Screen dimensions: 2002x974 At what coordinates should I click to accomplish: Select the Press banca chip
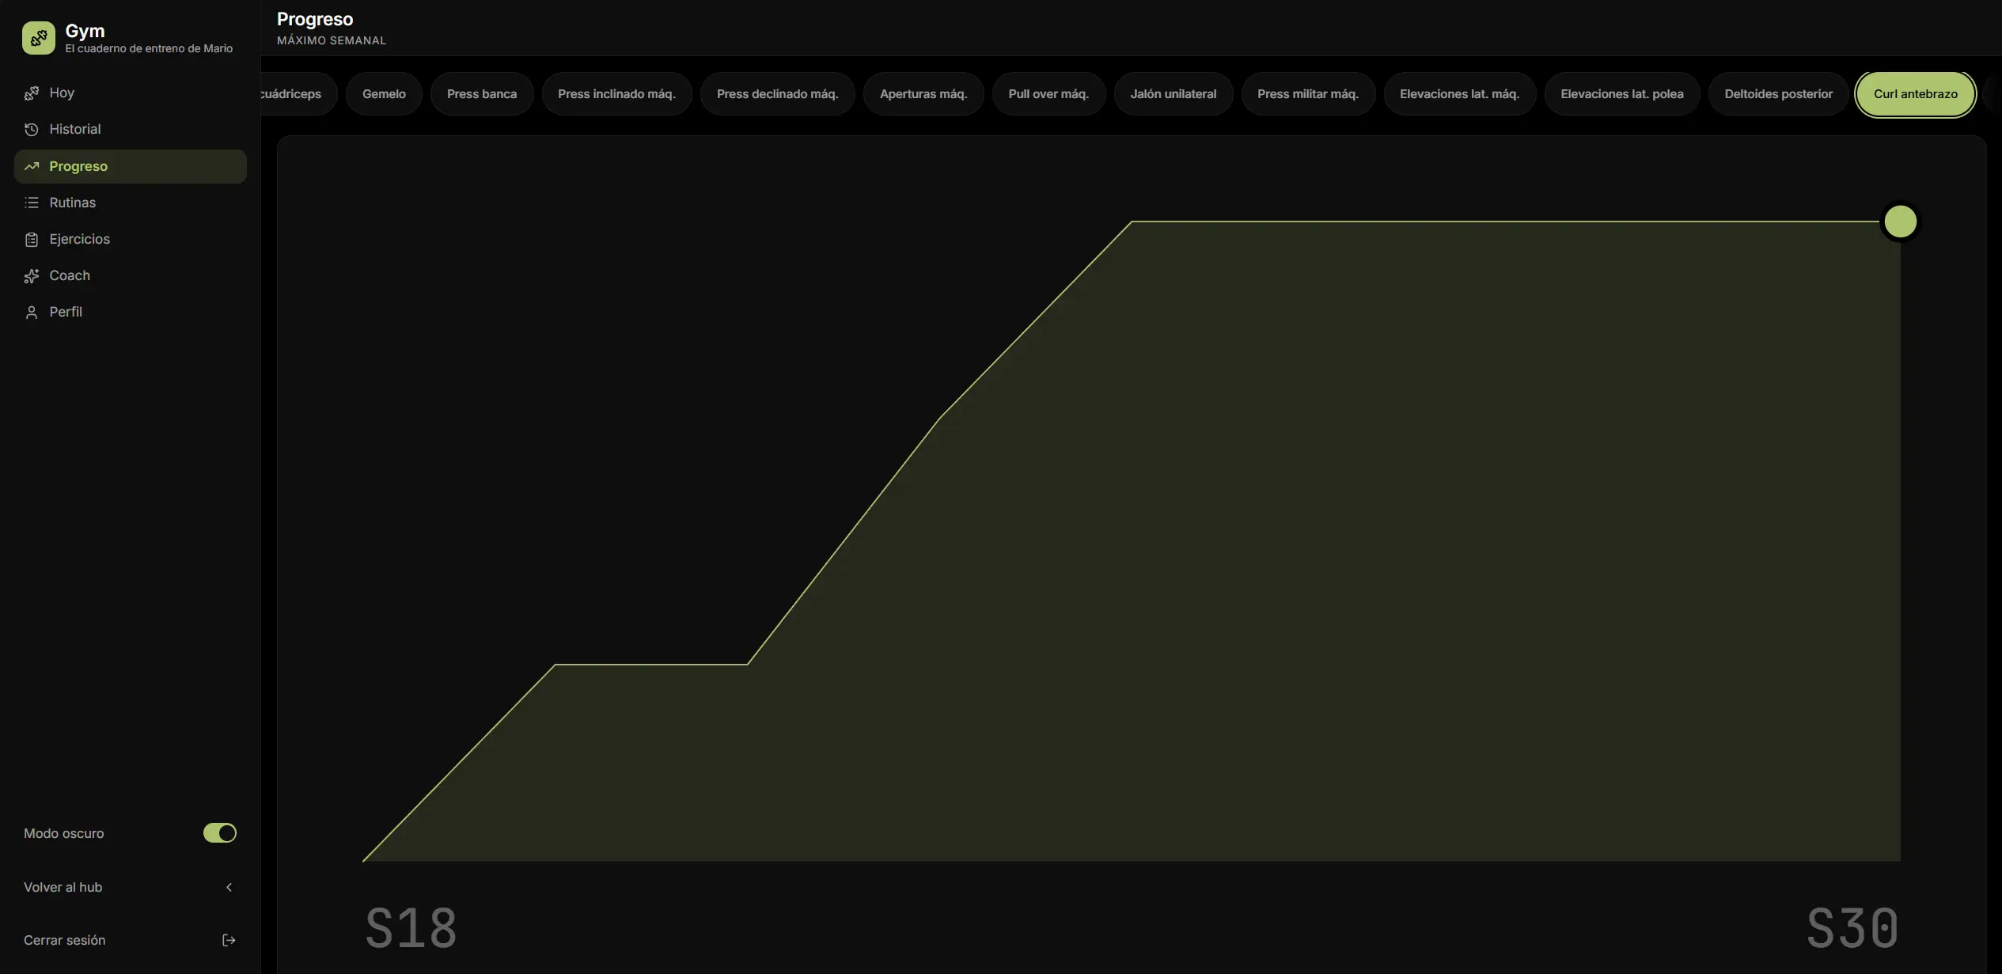pyautogui.click(x=482, y=94)
